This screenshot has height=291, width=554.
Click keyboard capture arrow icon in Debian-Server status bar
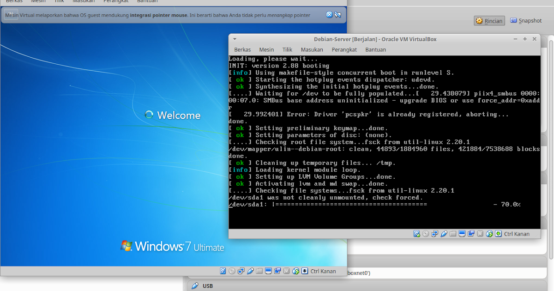(x=498, y=234)
